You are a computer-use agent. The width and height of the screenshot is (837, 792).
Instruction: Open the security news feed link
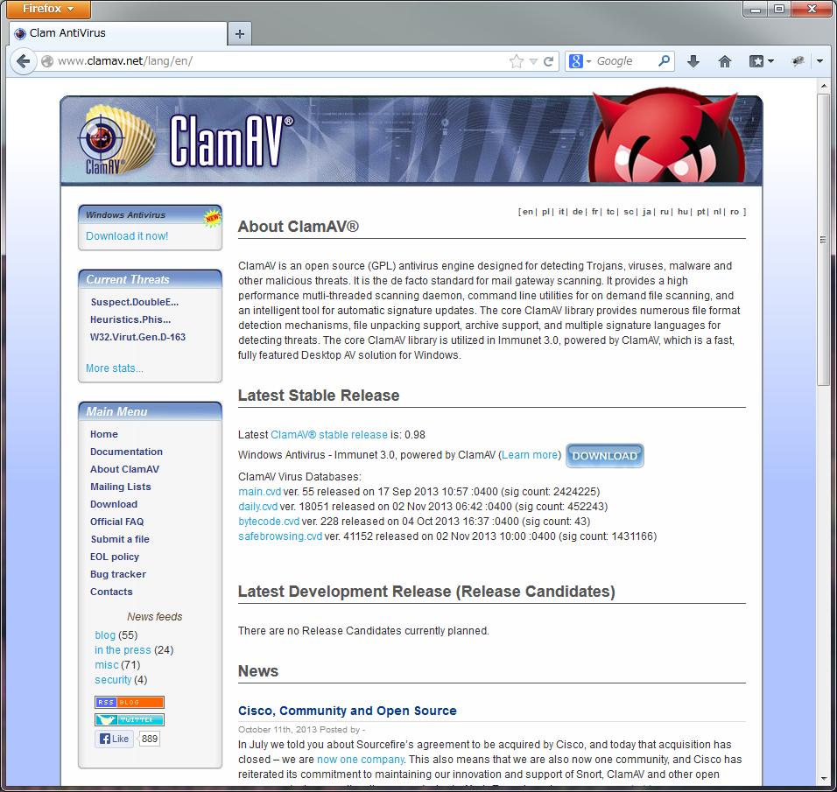click(113, 681)
